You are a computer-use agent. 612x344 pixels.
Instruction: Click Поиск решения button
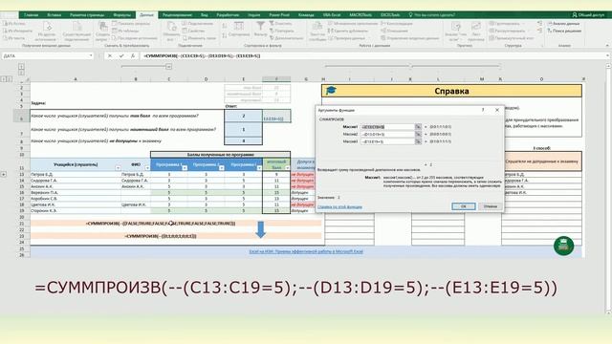tap(564, 31)
